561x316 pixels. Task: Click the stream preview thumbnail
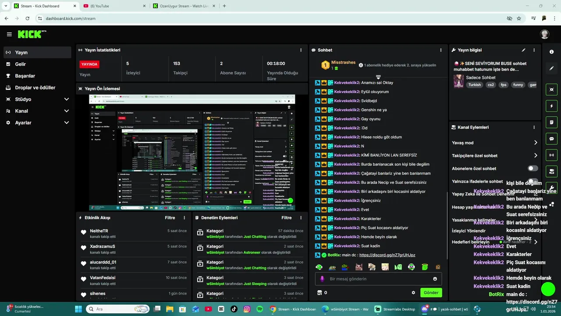[x=192, y=153]
